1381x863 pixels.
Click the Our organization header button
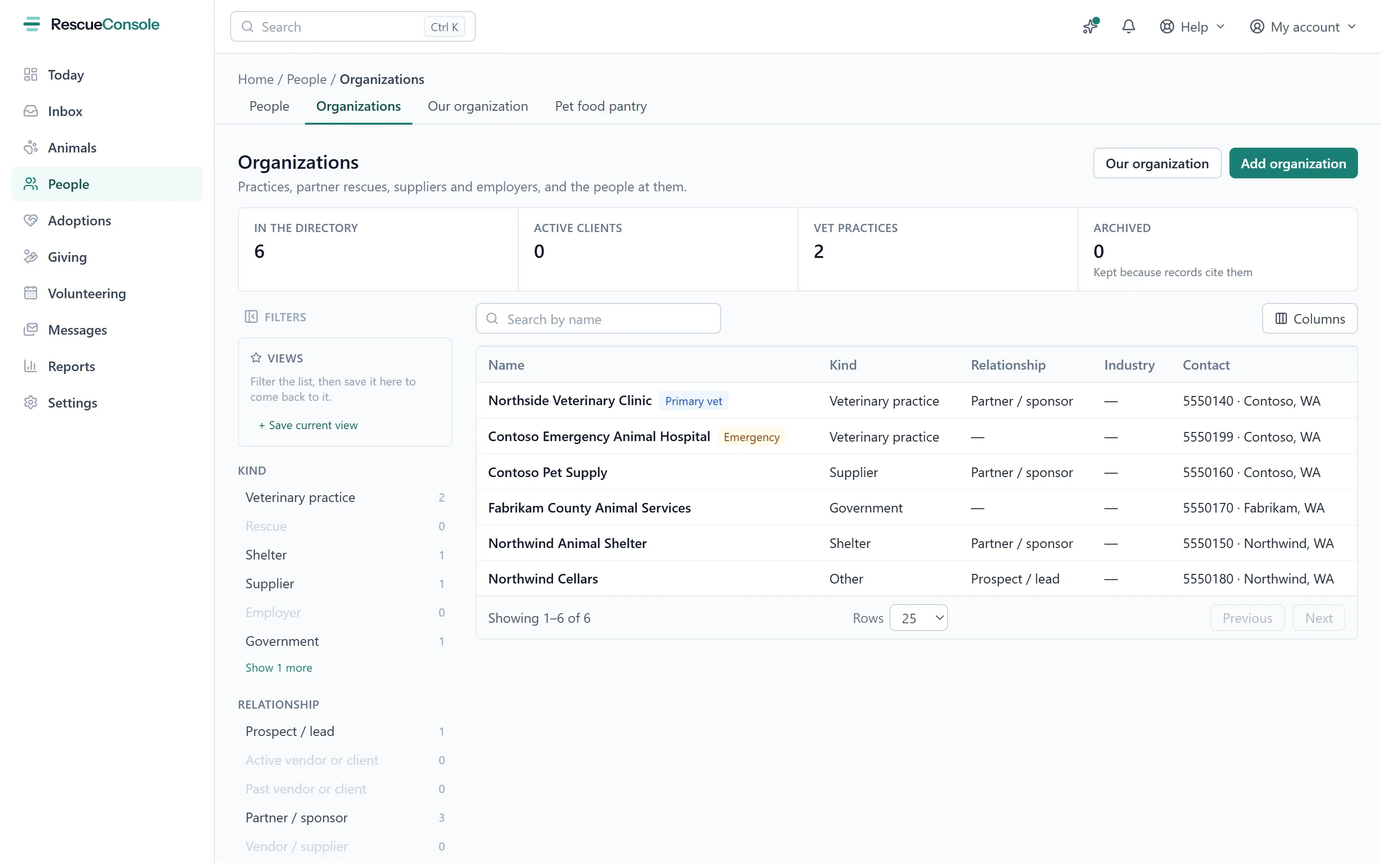click(1157, 163)
